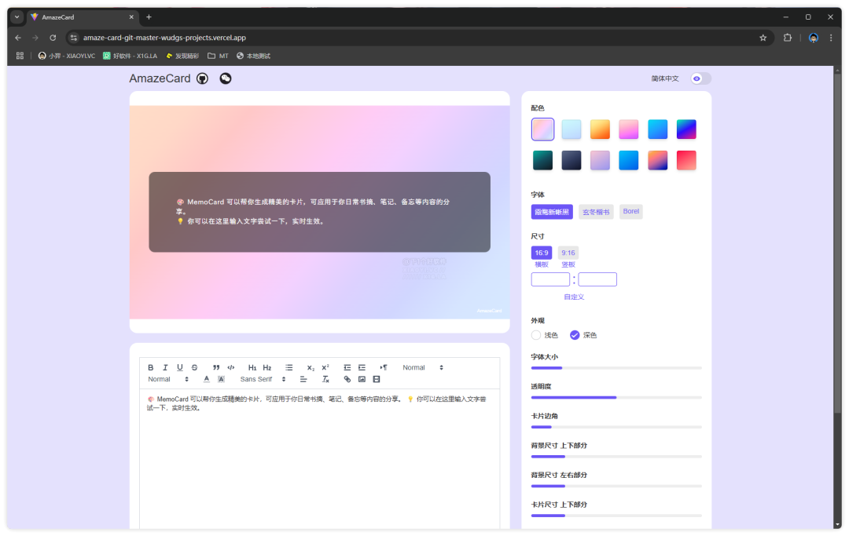This screenshot has width=849, height=536.
Task: Open the 小弈 - XIAOYI.VC bookmark
Action: [x=67, y=56]
